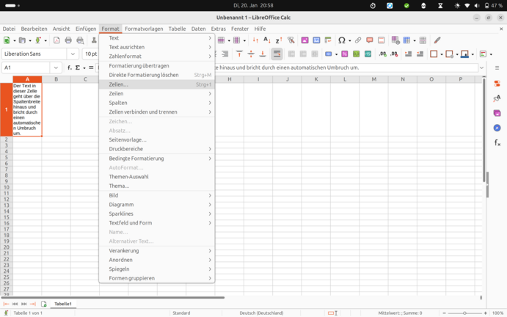Click the insert image icon

point(304,40)
